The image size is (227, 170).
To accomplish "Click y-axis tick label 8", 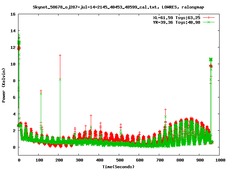I will click(14, 81).
